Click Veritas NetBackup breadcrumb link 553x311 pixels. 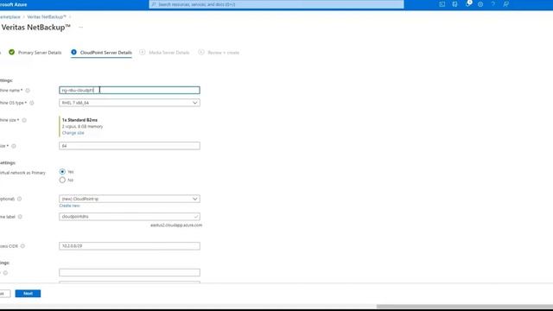[x=47, y=17]
